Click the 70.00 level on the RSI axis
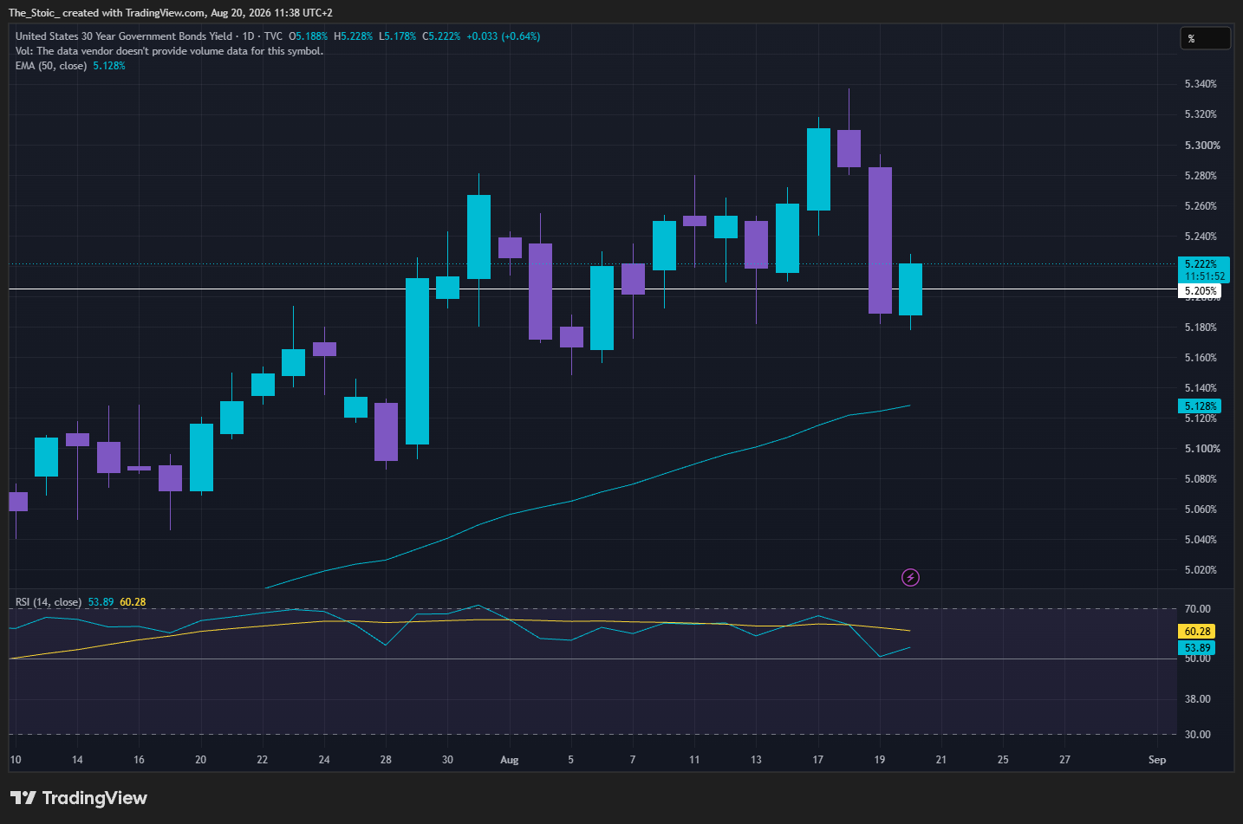 1197,609
